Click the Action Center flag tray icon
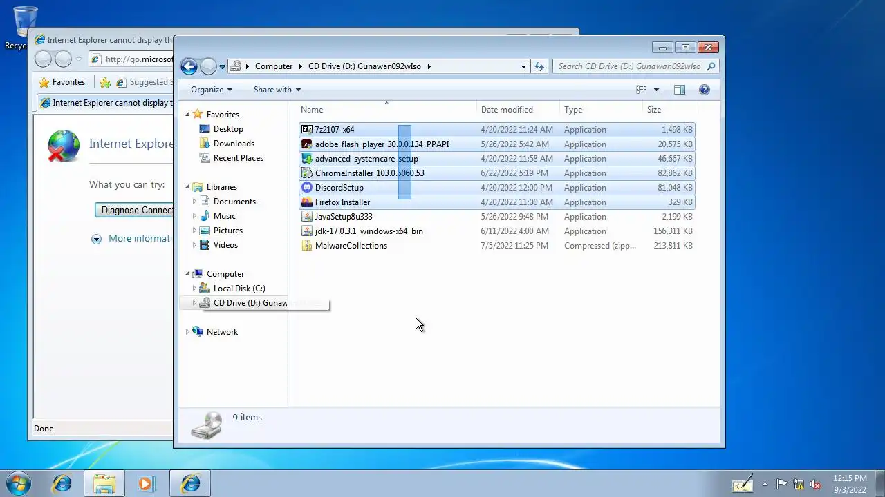 pos(782,484)
